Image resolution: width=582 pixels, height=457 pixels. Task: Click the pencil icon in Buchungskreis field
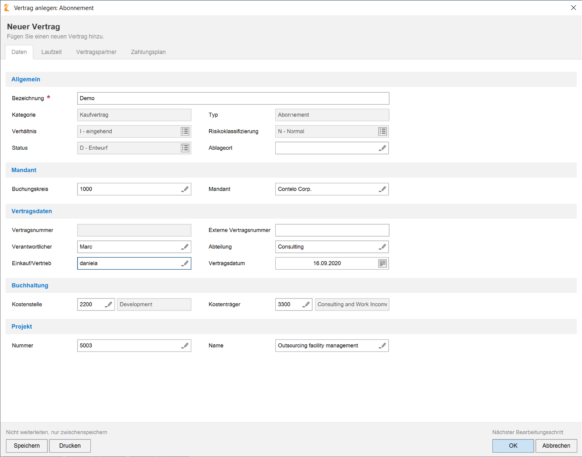point(185,189)
